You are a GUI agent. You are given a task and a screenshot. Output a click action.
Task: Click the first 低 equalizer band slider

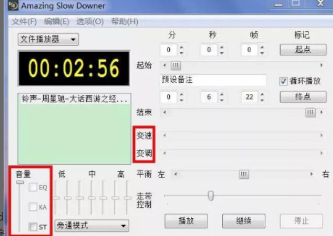[x=56, y=198]
